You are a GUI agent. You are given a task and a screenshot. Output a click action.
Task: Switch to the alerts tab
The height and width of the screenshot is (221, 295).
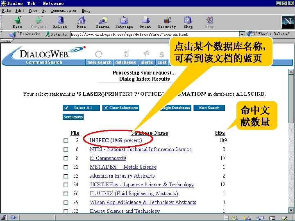click(x=147, y=62)
